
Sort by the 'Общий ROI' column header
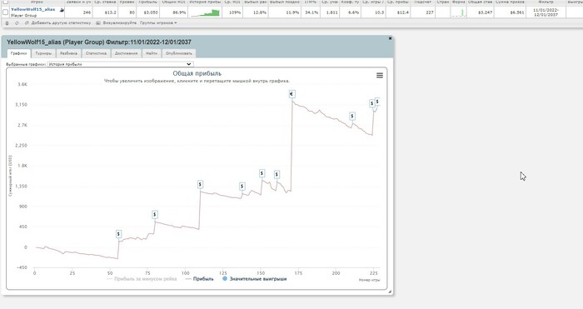click(173, 2)
